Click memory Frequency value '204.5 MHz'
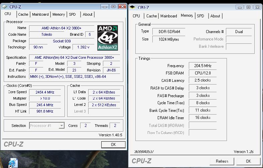Image resolution: width=263 pixels, height=168 pixels. [x=203, y=66]
